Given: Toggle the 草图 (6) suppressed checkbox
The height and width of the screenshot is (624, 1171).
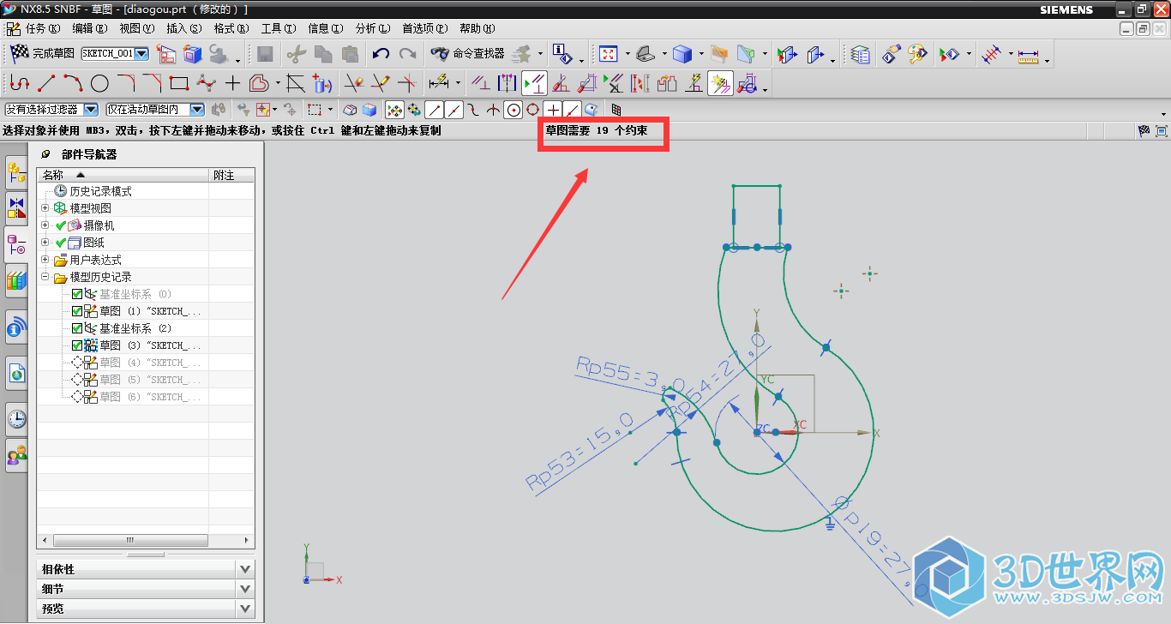Looking at the screenshot, I should coord(77,397).
